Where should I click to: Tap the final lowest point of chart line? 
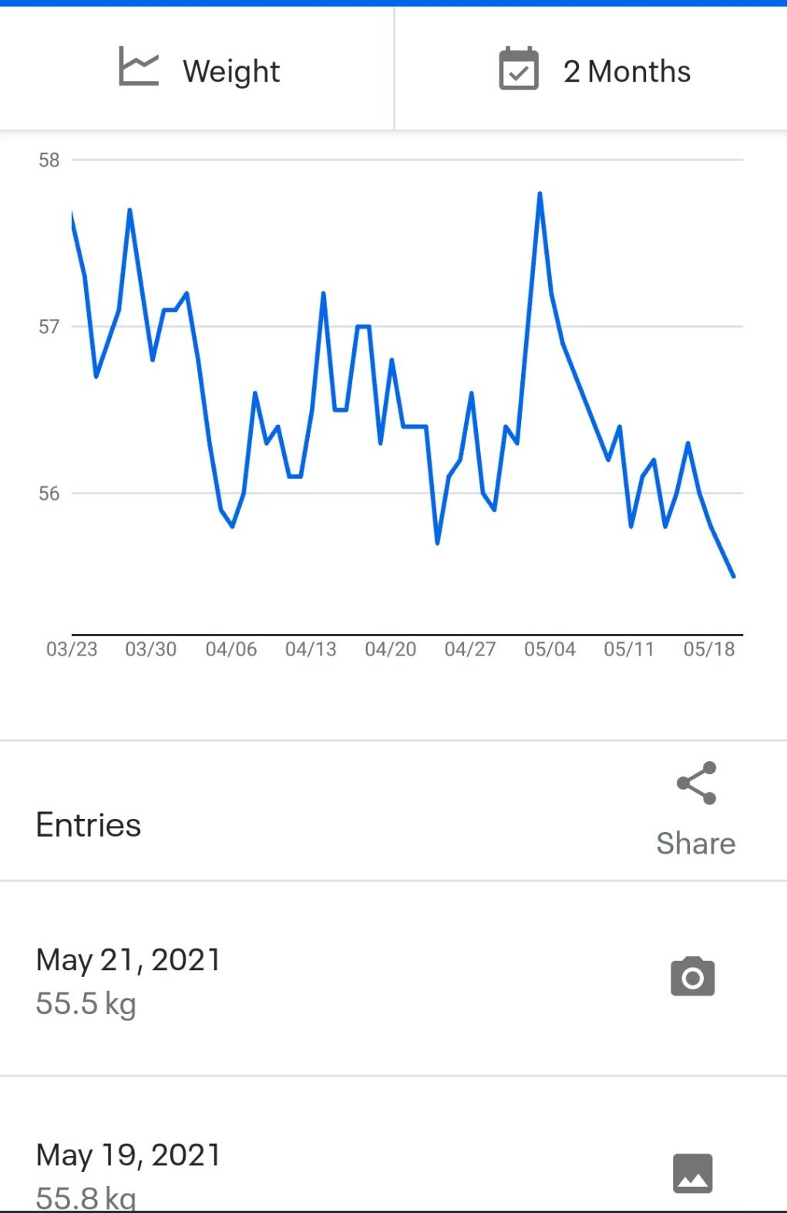733,575
